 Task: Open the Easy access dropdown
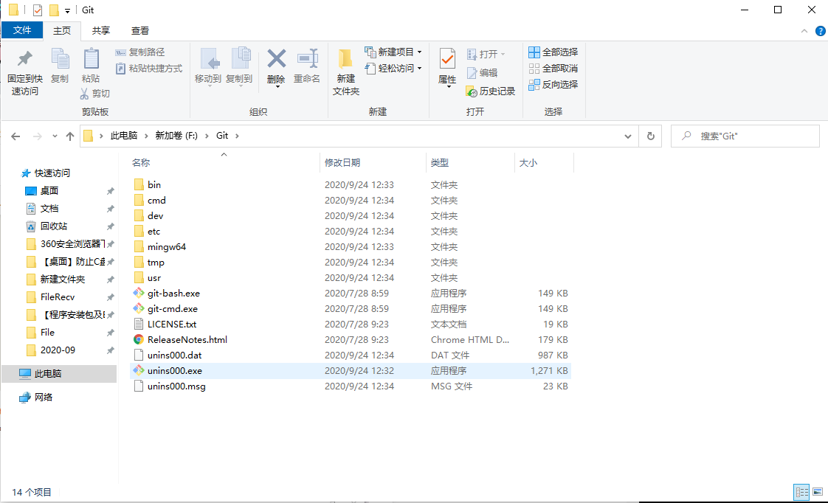tap(393, 69)
